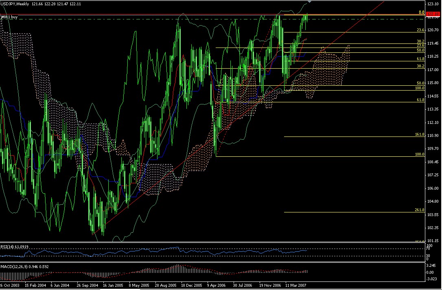
Task: Click the 11 Mar 2007 date label
Action: point(296,285)
